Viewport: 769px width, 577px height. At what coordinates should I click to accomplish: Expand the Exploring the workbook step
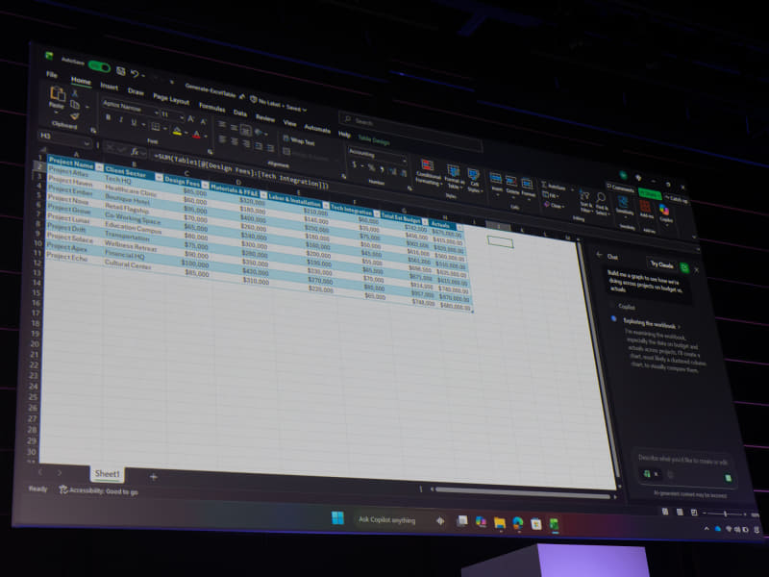point(651,321)
